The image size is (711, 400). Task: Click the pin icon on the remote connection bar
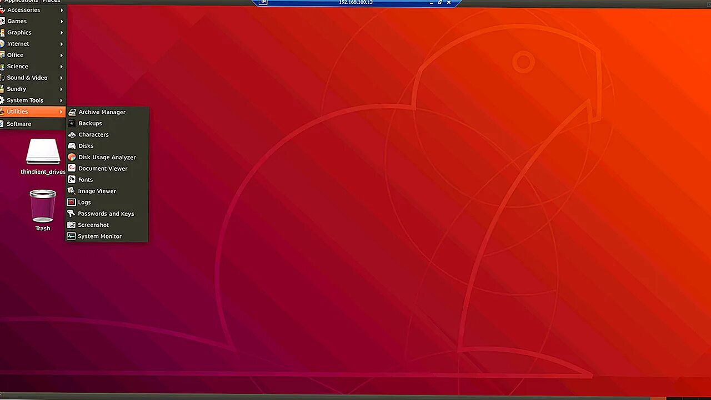[x=264, y=2]
